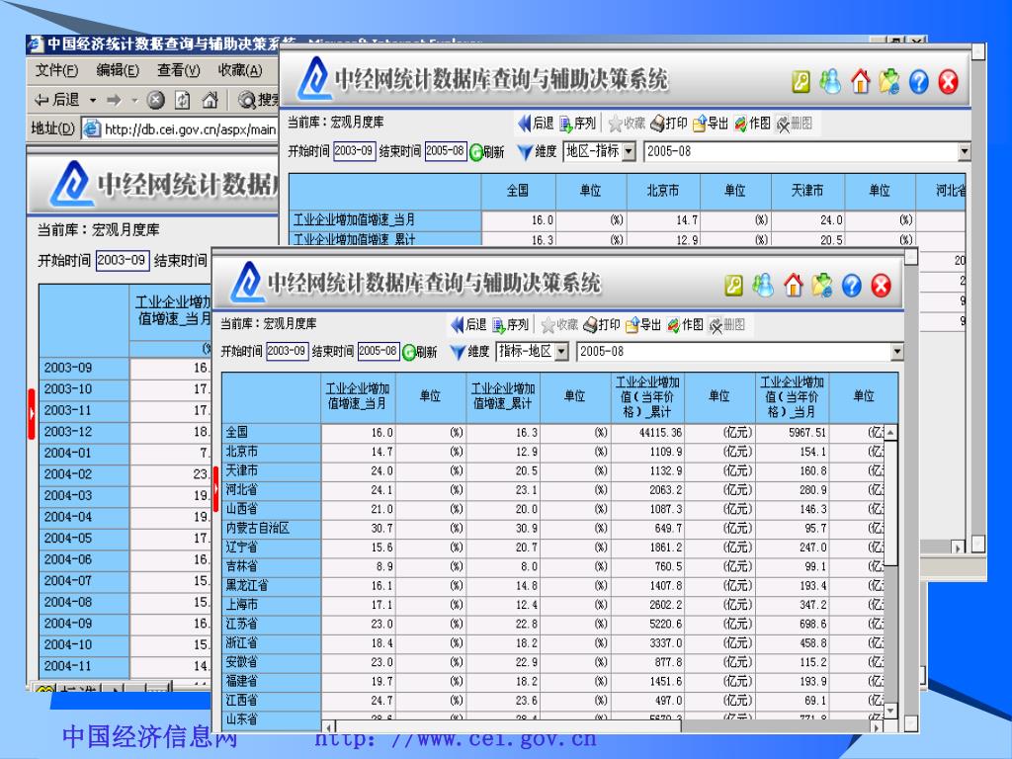Click 导出 export in the middle window toolbar
Viewport: 1012px width, 759px height.
710,124
